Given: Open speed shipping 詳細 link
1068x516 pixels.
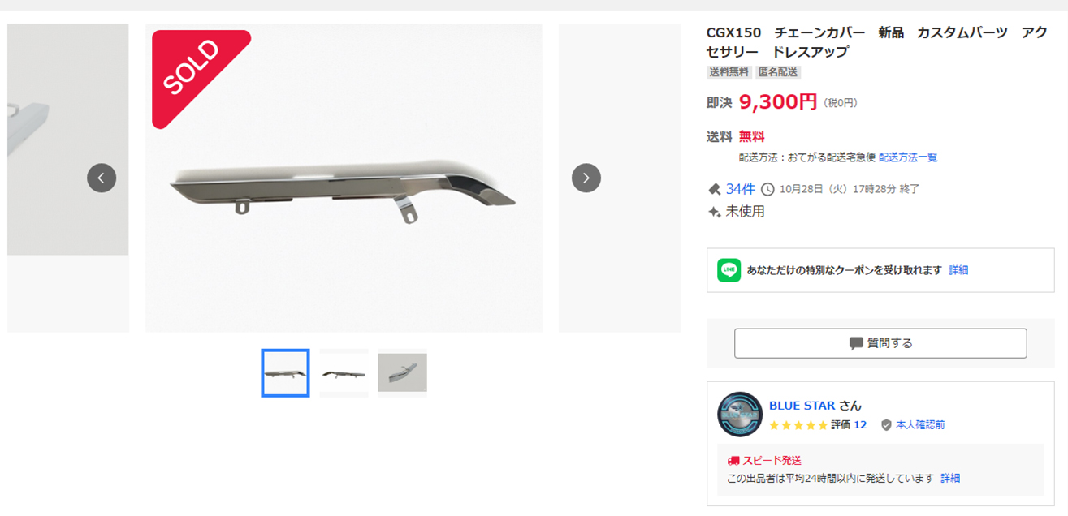Looking at the screenshot, I should [x=950, y=479].
